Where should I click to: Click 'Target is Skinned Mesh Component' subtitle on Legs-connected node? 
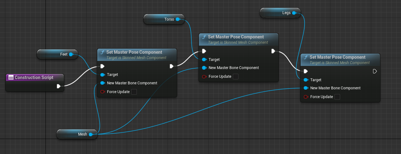point(340,63)
